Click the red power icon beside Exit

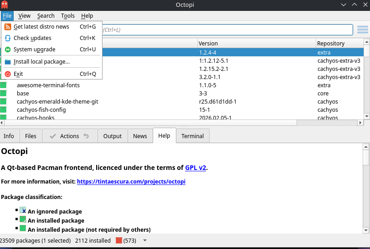coord(8,74)
